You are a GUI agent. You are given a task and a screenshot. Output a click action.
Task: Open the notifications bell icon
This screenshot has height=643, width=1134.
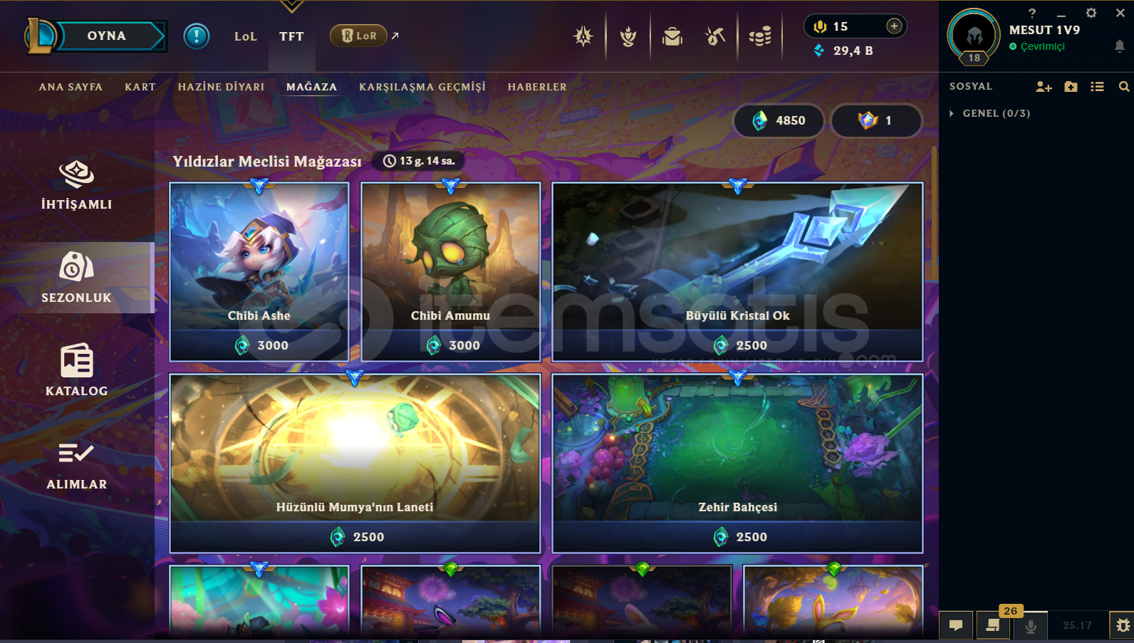coord(1120,46)
